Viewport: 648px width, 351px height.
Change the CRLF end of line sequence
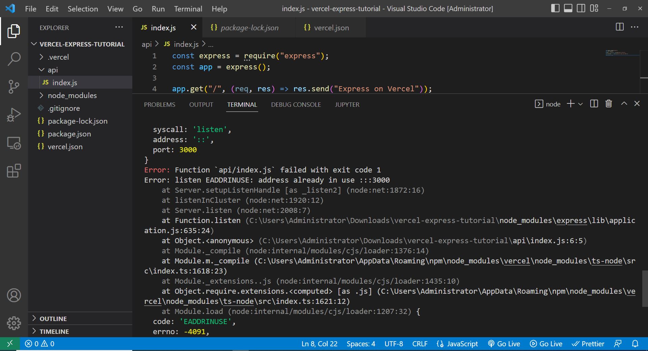pos(420,344)
